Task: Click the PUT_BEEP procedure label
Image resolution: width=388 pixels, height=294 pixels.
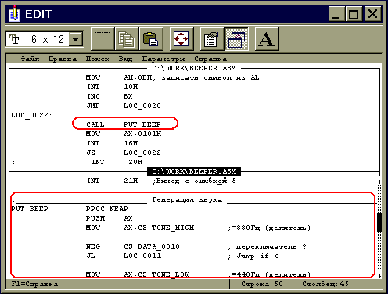Action: pyautogui.click(x=30, y=209)
